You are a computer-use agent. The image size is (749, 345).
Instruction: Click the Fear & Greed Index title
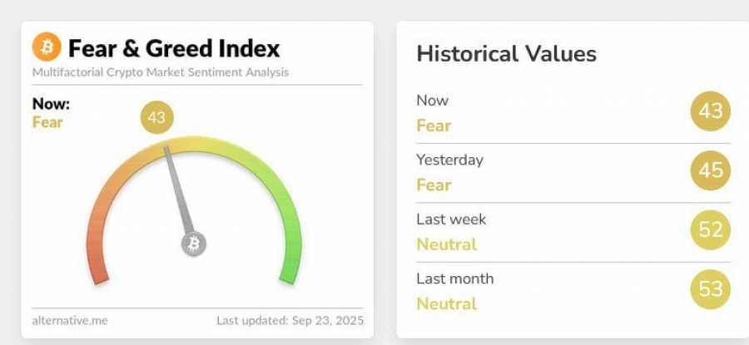coord(174,47)
